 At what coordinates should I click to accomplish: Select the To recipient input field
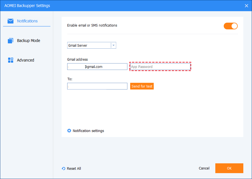(97, 86)
